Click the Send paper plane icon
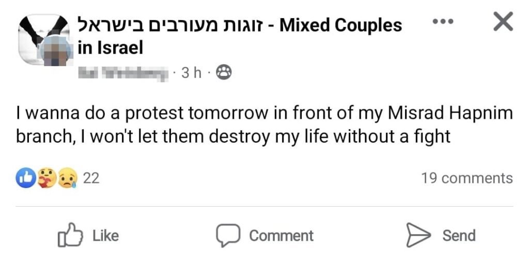The width and height of the screenshot is (529, 263). (418, 236)
